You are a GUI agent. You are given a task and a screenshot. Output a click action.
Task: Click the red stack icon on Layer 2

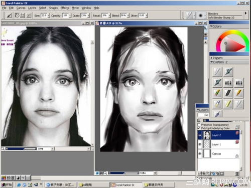tap(237, 133)
